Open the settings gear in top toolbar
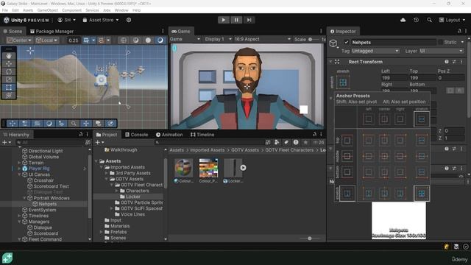Screen dimensions: 471x265 (129, 20)
